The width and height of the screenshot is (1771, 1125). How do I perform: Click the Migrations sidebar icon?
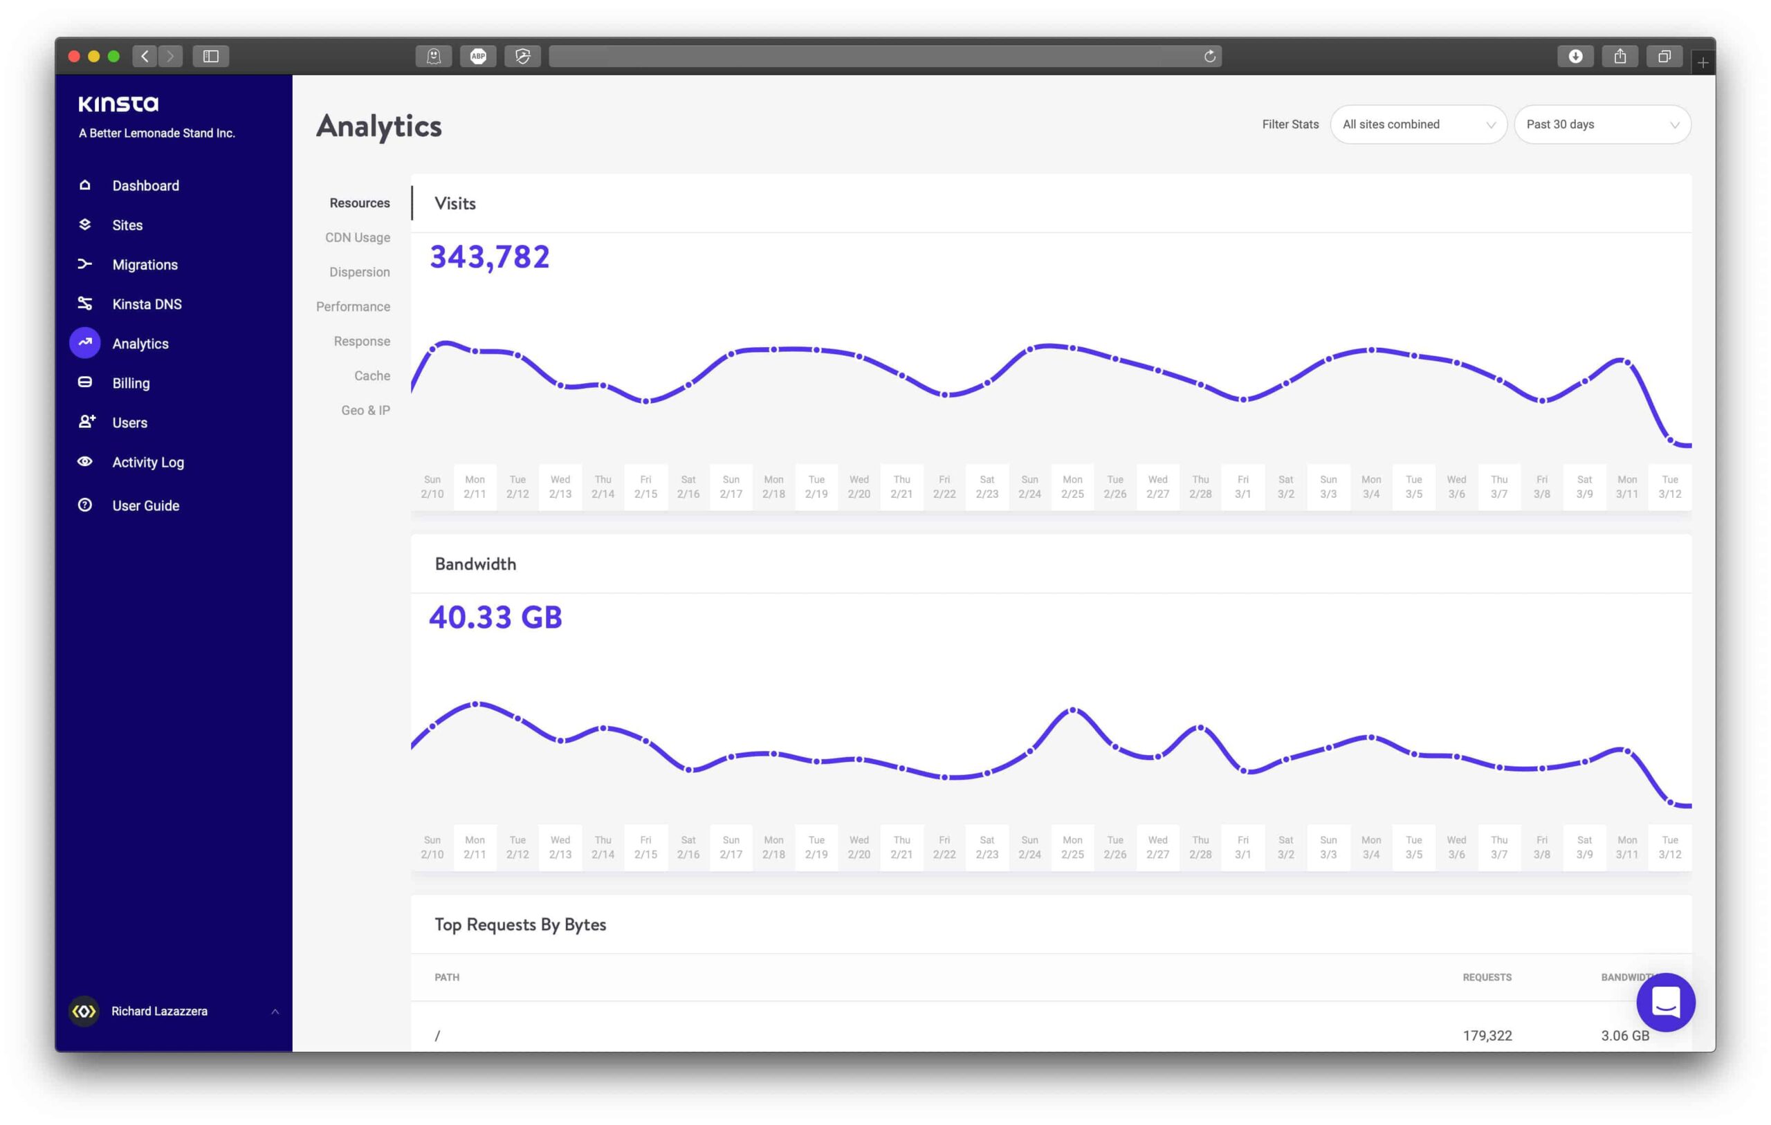point(85,264)
